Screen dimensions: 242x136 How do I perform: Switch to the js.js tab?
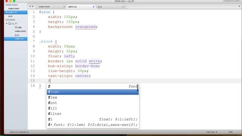100,7
